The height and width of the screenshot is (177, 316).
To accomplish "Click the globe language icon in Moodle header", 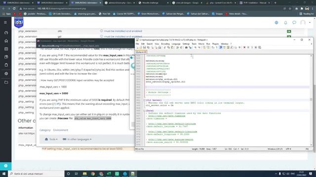I will [276, 23].
